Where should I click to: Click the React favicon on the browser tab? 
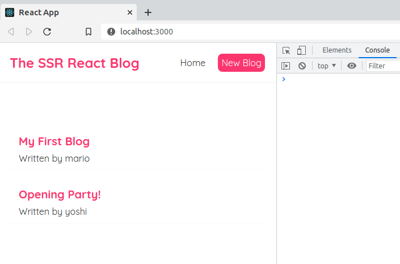[x=10, y=12]
